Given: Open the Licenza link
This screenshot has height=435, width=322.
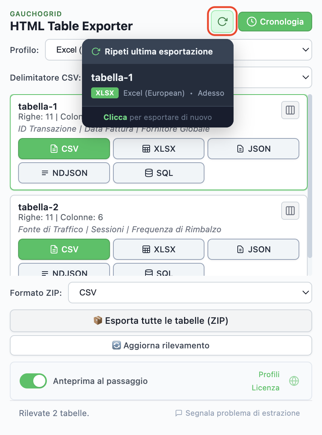Looking at the screenshot, I should (266, 387).
